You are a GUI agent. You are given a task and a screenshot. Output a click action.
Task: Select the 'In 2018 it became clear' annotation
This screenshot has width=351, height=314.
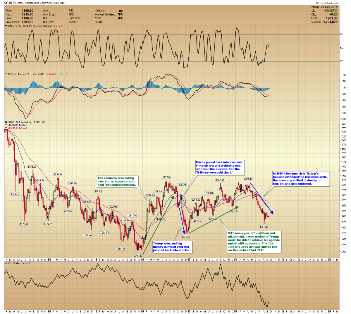(301, 178)
